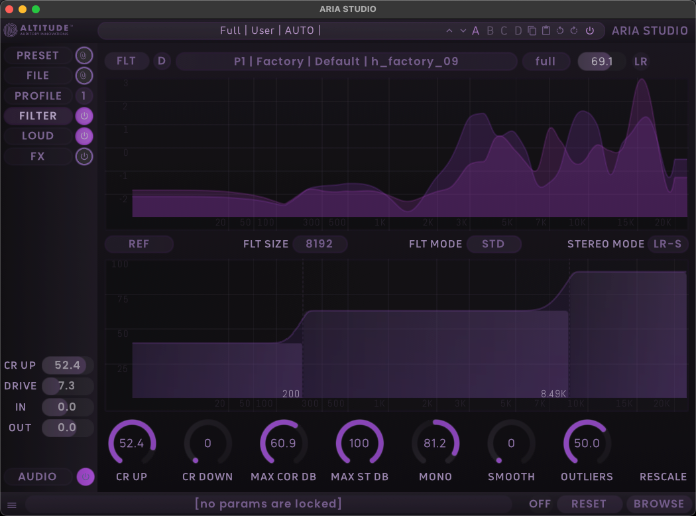This screenshot has height=516, width=696.
Task: Open the FLT SIZE 8192 dropdown
Action: 319,244
